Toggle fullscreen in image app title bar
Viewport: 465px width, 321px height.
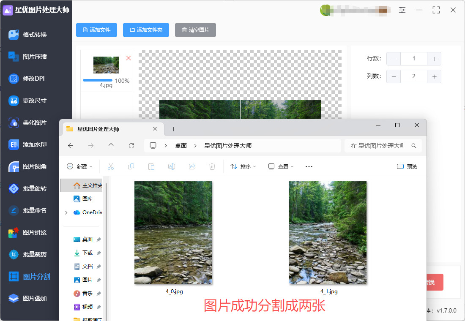(436, 10)
